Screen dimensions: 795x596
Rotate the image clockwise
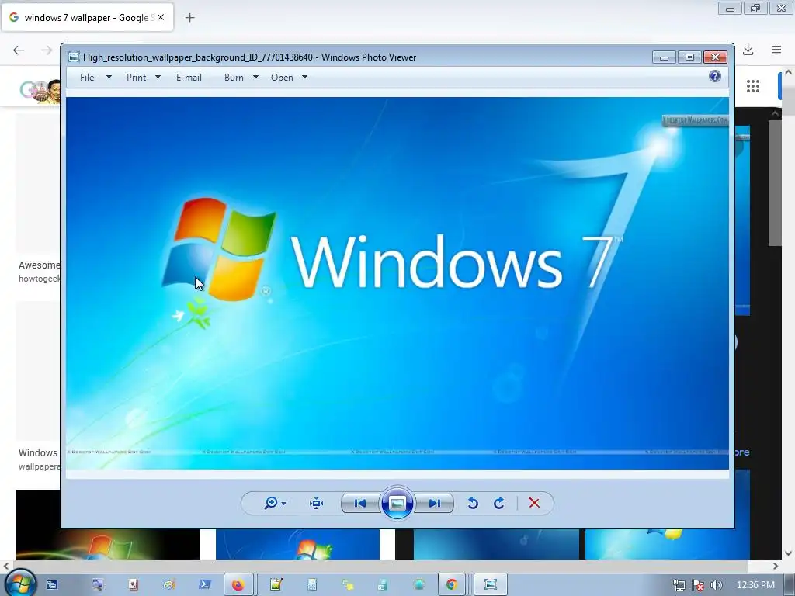[x=499, y=503]
